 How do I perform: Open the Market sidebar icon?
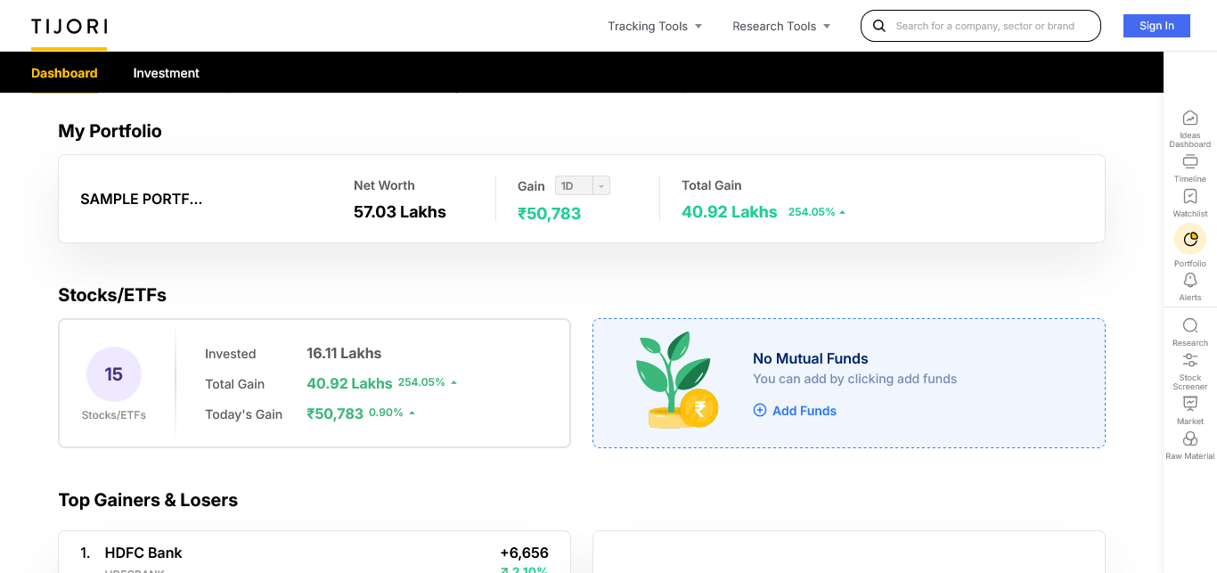tap(1190, 405)
